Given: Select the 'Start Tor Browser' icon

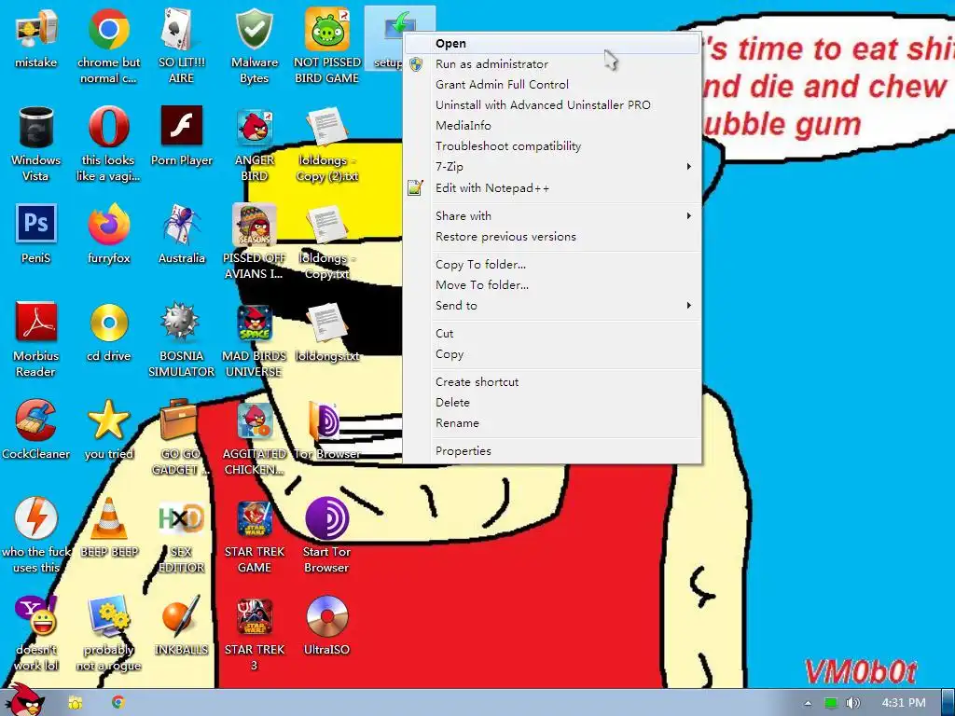Looking at the screenshot, I should (x=327, y=536).
